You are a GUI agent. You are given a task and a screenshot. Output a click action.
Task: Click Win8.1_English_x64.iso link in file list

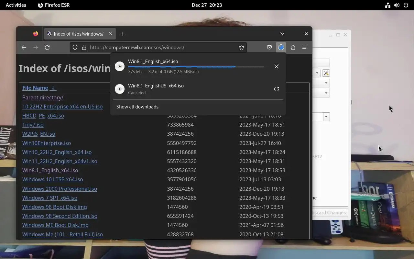click(50, 170)
